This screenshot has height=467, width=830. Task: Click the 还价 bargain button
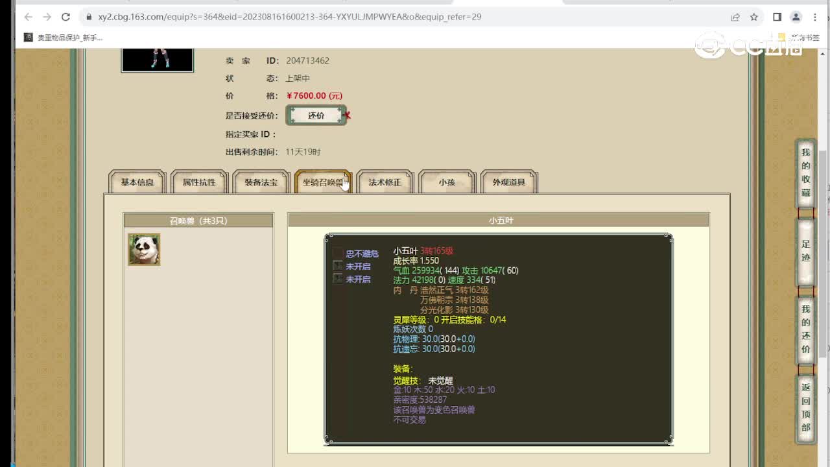pos(316,115)
